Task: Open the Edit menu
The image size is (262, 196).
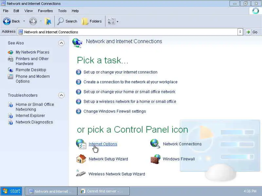Action: pos(16,11)
